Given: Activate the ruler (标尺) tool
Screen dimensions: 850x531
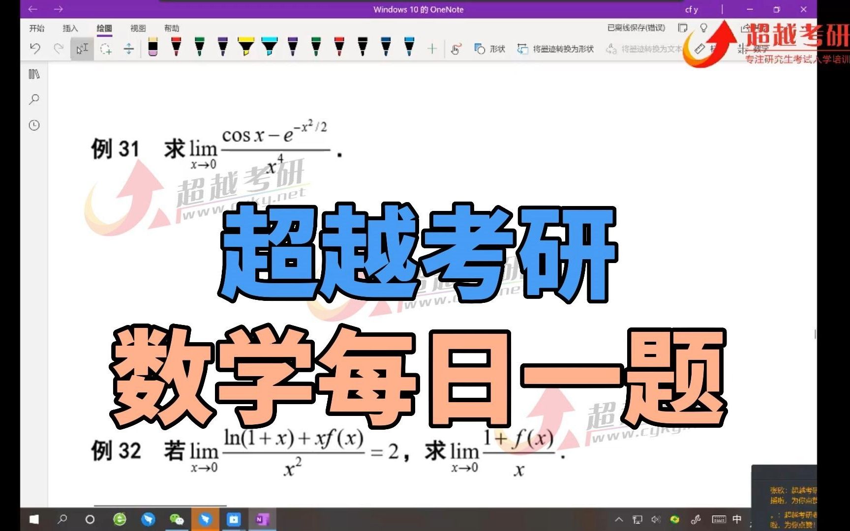Looking at the screenshot, I should (x=699, y=48).
